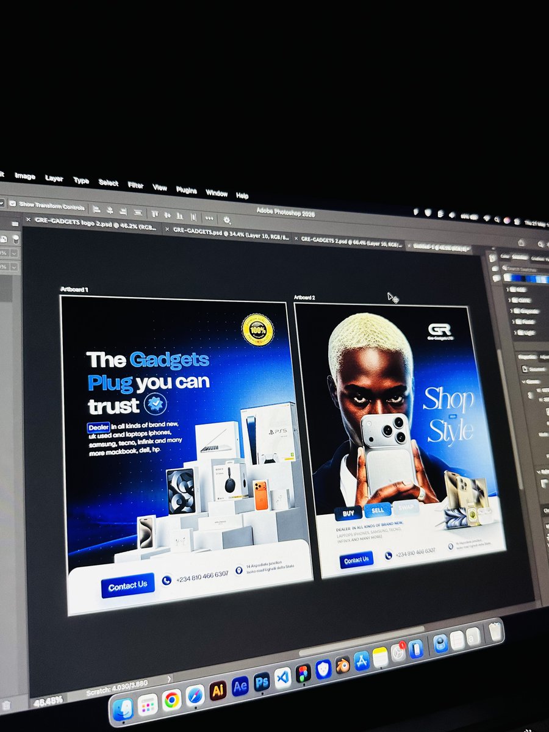Click the Align left edges icon
549x732 pixels.
click(x=98, y=210)
